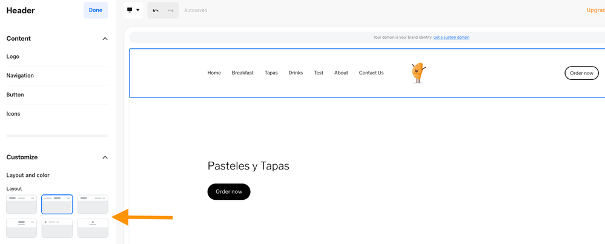Collapse the Customize section chevron
This screenshot has height=244, width=605.
[x=105, y=157]
